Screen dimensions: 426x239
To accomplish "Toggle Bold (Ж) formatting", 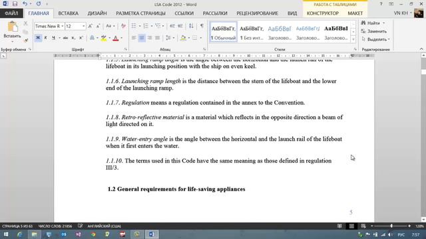I will (38, 38).
